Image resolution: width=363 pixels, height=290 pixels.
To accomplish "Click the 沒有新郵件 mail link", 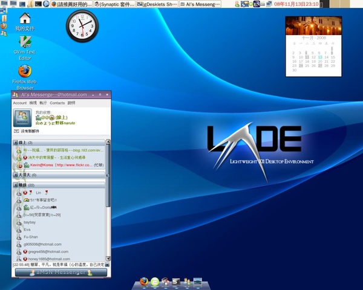I will [30, 131].
